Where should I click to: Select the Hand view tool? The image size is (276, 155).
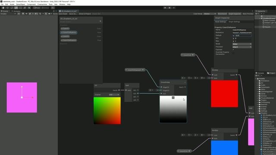tap(3, 8)
